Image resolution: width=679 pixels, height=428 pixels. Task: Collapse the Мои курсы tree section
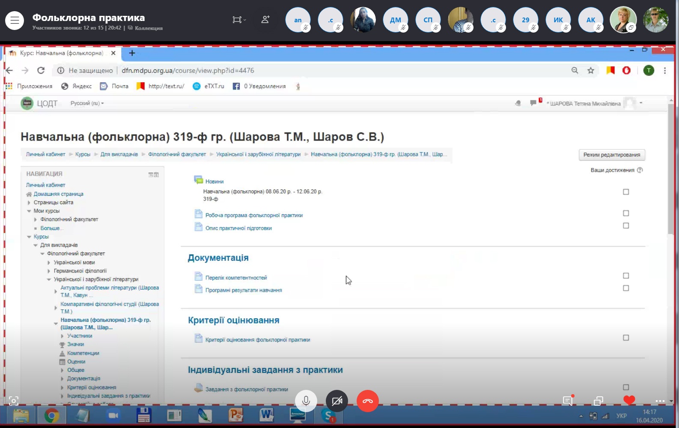[29, 211]
